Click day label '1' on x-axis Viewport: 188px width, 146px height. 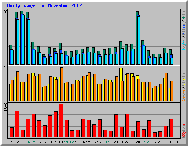click(12, 142)
